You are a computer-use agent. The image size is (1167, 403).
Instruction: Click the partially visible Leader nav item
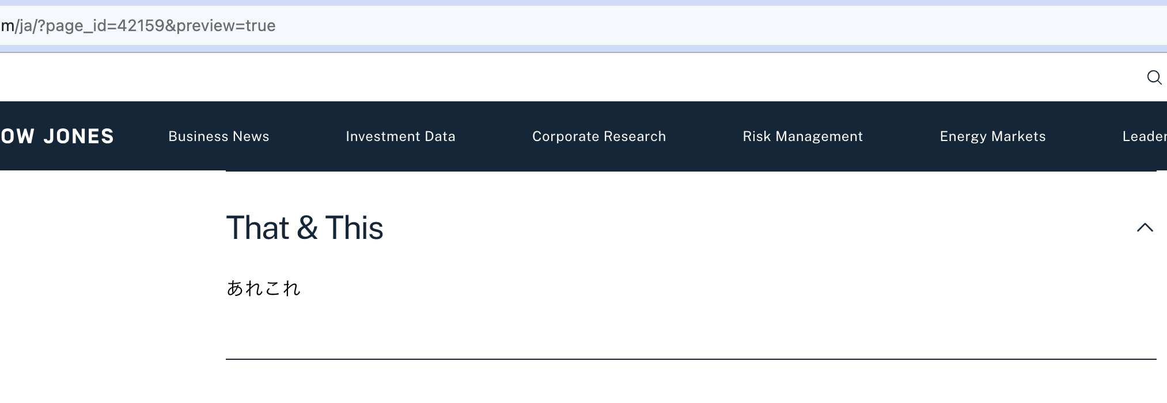click(x=1144, y=136)
